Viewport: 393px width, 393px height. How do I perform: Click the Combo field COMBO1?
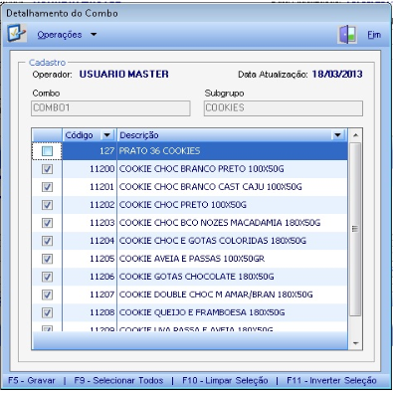click(110, 108)
